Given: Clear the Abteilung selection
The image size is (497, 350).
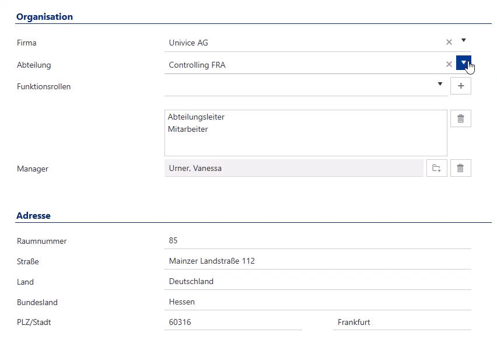Looking at the screenshot, I should click(449, 64).
